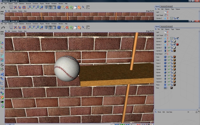This screenshot has height=125, width=200.
Task: Toggle visibility dots for Light in front window
Action: [x=168, y=32]
